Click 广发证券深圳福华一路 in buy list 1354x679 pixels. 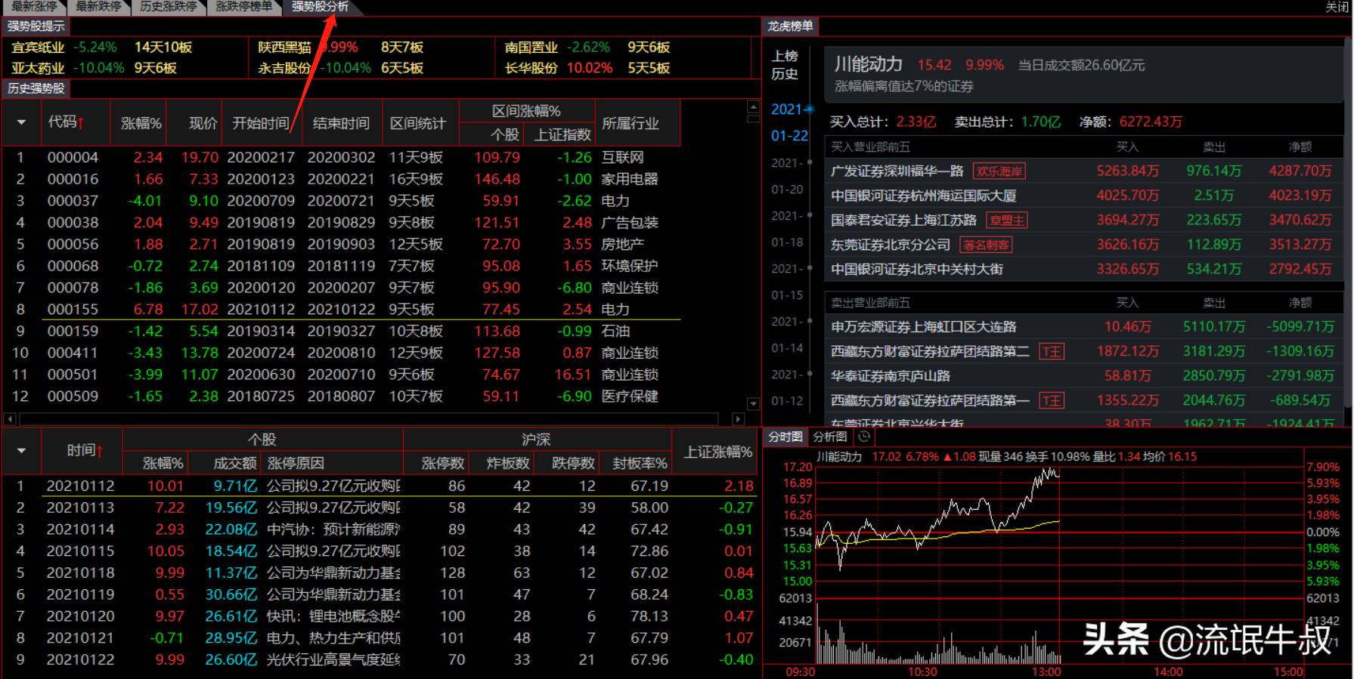tap(897, 171)
